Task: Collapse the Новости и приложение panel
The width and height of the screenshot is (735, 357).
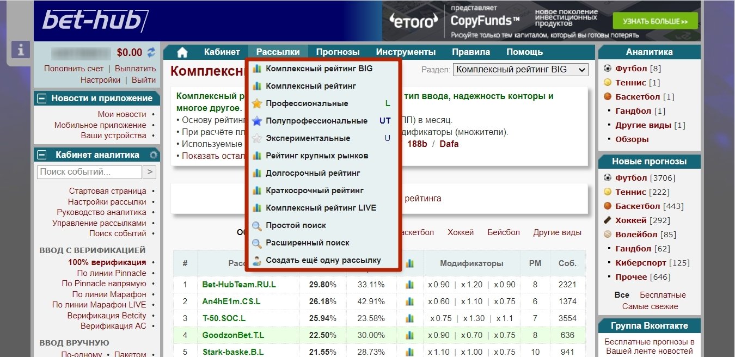Action: (x=41, y=99)
